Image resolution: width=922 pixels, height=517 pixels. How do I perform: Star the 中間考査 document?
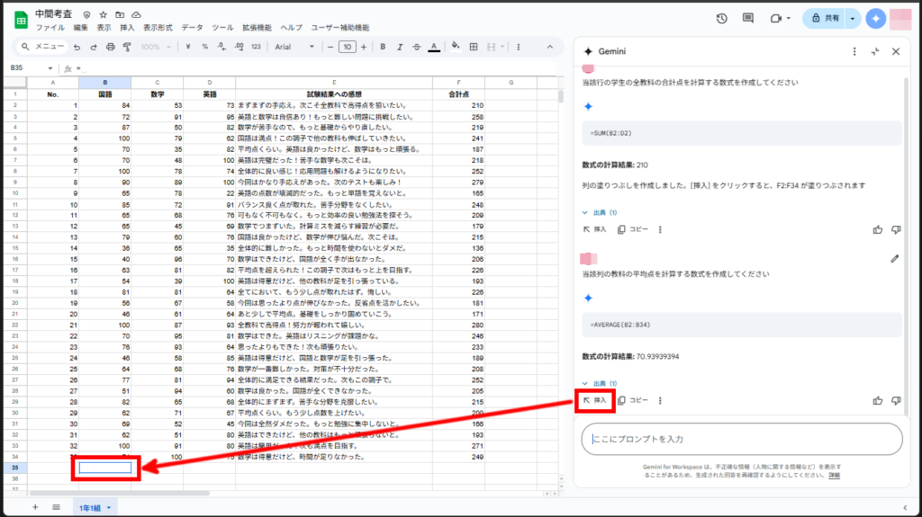pyautogui.click(x=103, y=14)
